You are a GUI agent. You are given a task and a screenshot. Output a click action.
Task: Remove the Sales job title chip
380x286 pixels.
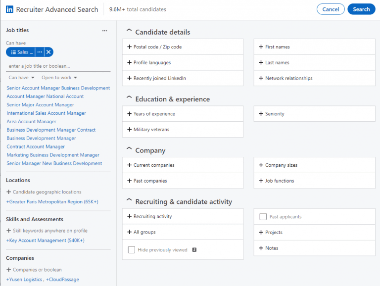coord(48,52)
